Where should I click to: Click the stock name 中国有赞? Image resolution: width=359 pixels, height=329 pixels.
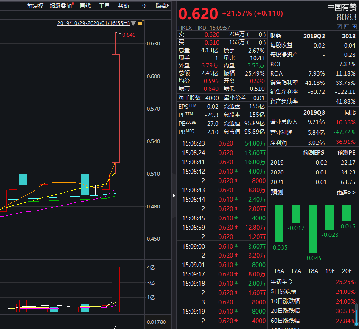pos(342,7)
